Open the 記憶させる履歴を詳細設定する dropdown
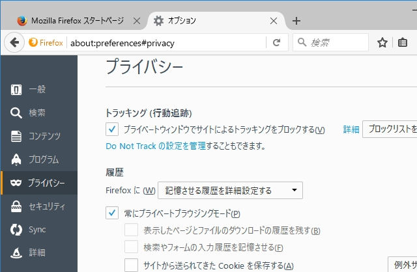 click(x=230, y=190)
